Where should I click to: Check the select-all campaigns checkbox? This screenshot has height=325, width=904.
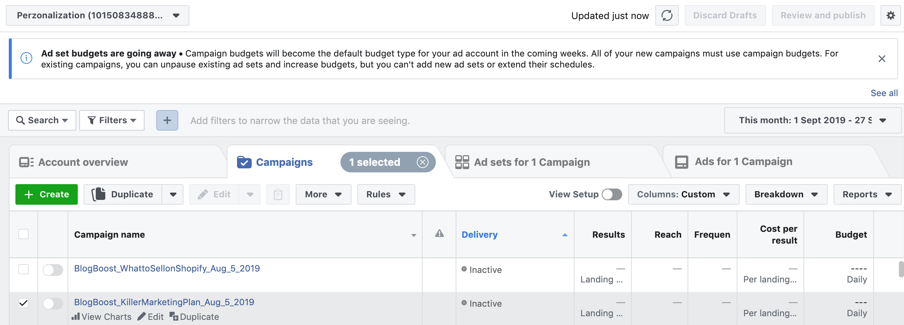[23, 234]
